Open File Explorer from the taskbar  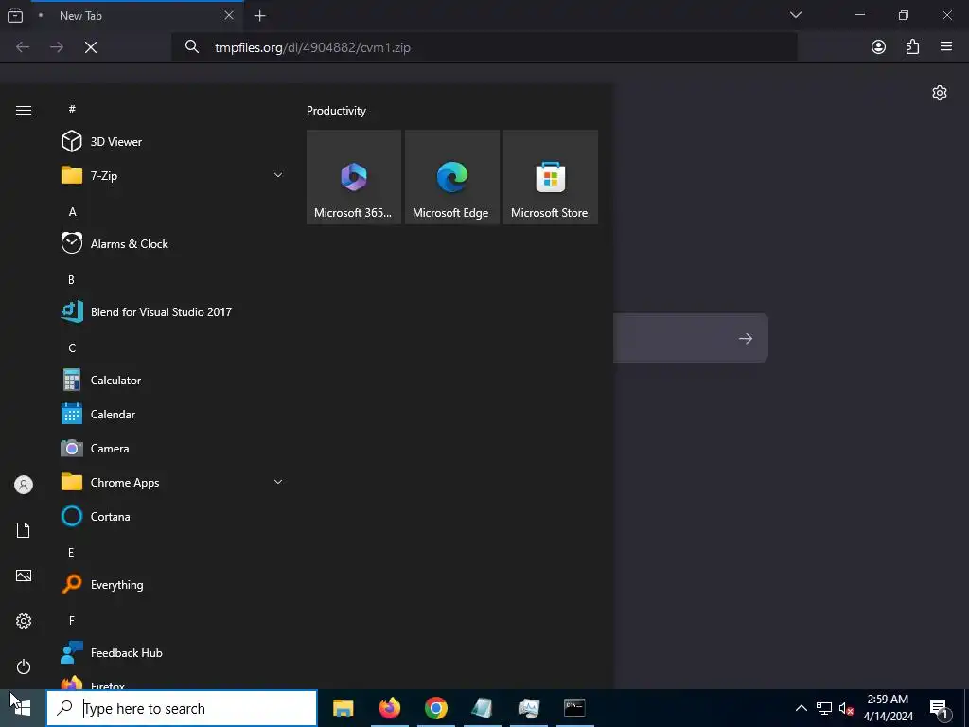[343, 708]
